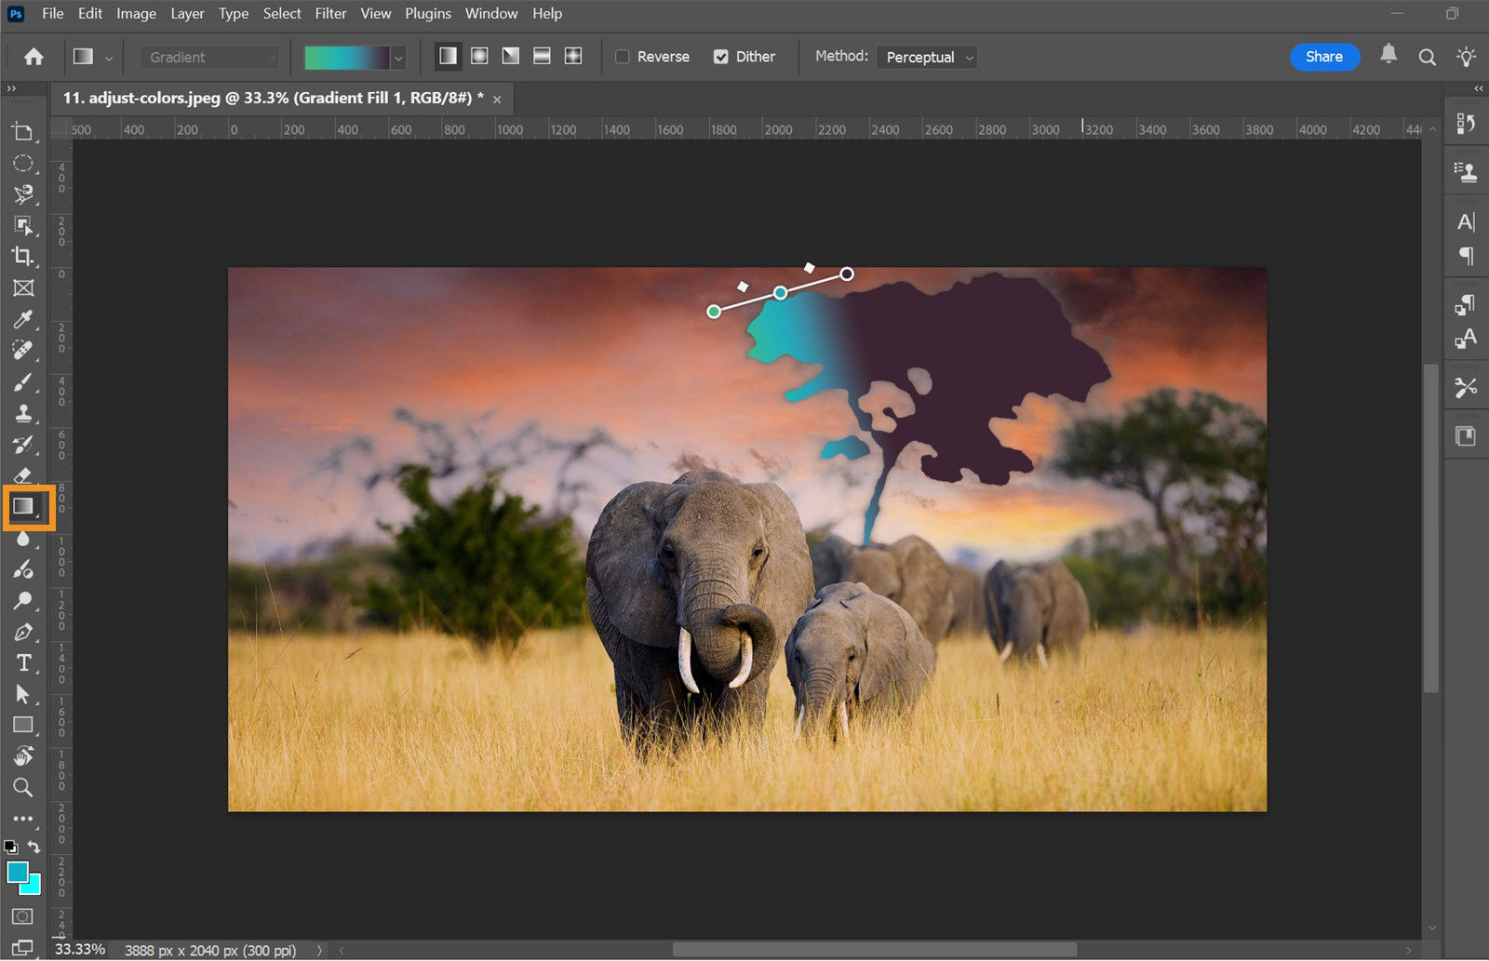
Task: Collapse the right panel with the double chevron
Action: [x=1479, y=88]
